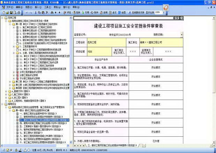Click the 条文 toolbar button
The image size is (216, 153).
[113, 13]
